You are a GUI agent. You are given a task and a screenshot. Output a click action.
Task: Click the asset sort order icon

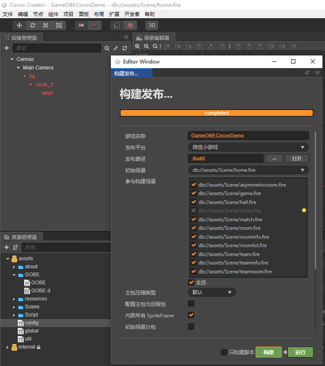(x=15, y=247)
